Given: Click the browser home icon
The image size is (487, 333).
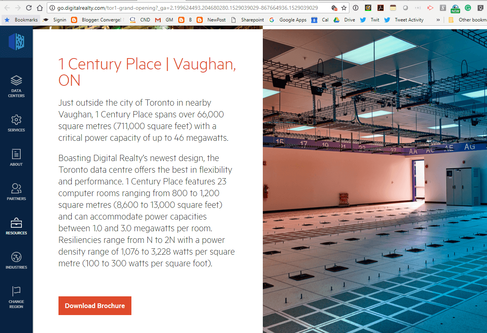Looking at the screenshot, I should [x=39, y=7].
